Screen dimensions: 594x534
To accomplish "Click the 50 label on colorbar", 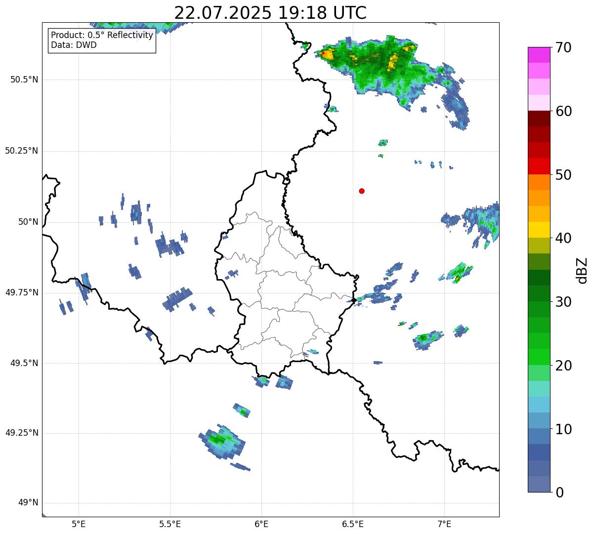I will point(563,175).
